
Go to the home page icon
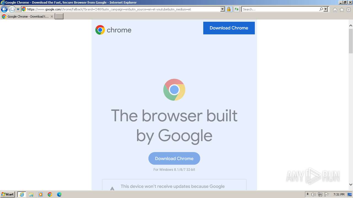335,10
